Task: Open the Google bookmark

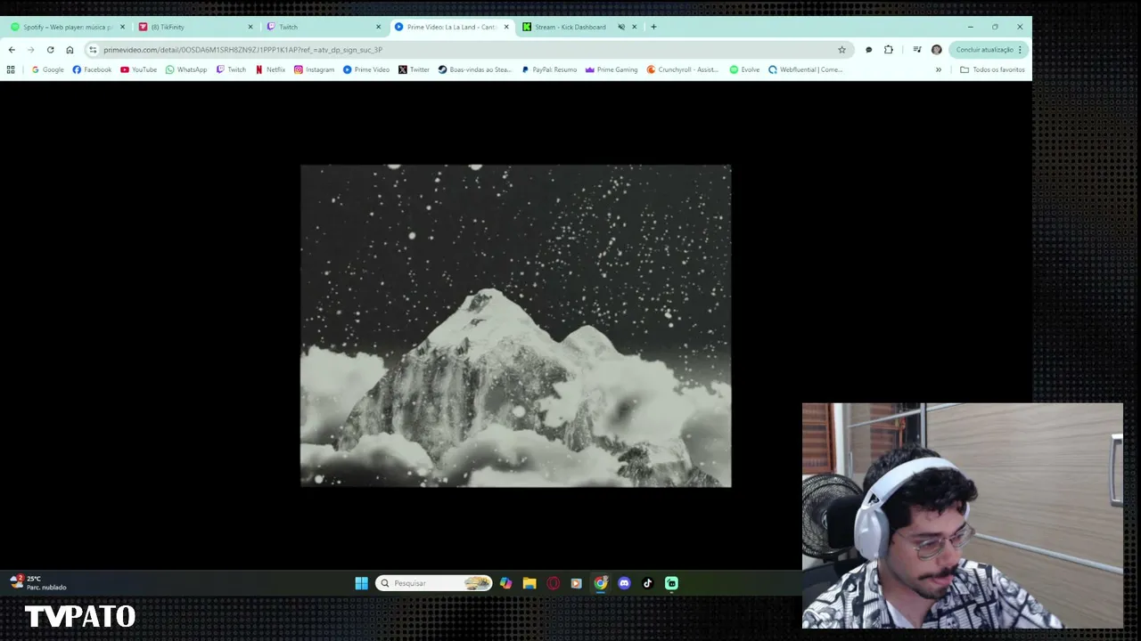Action: point(48,69)
